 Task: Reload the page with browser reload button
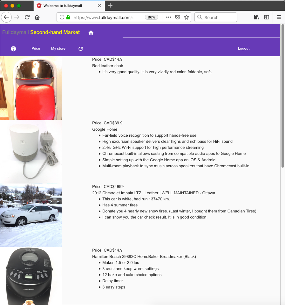click(27, 17)
